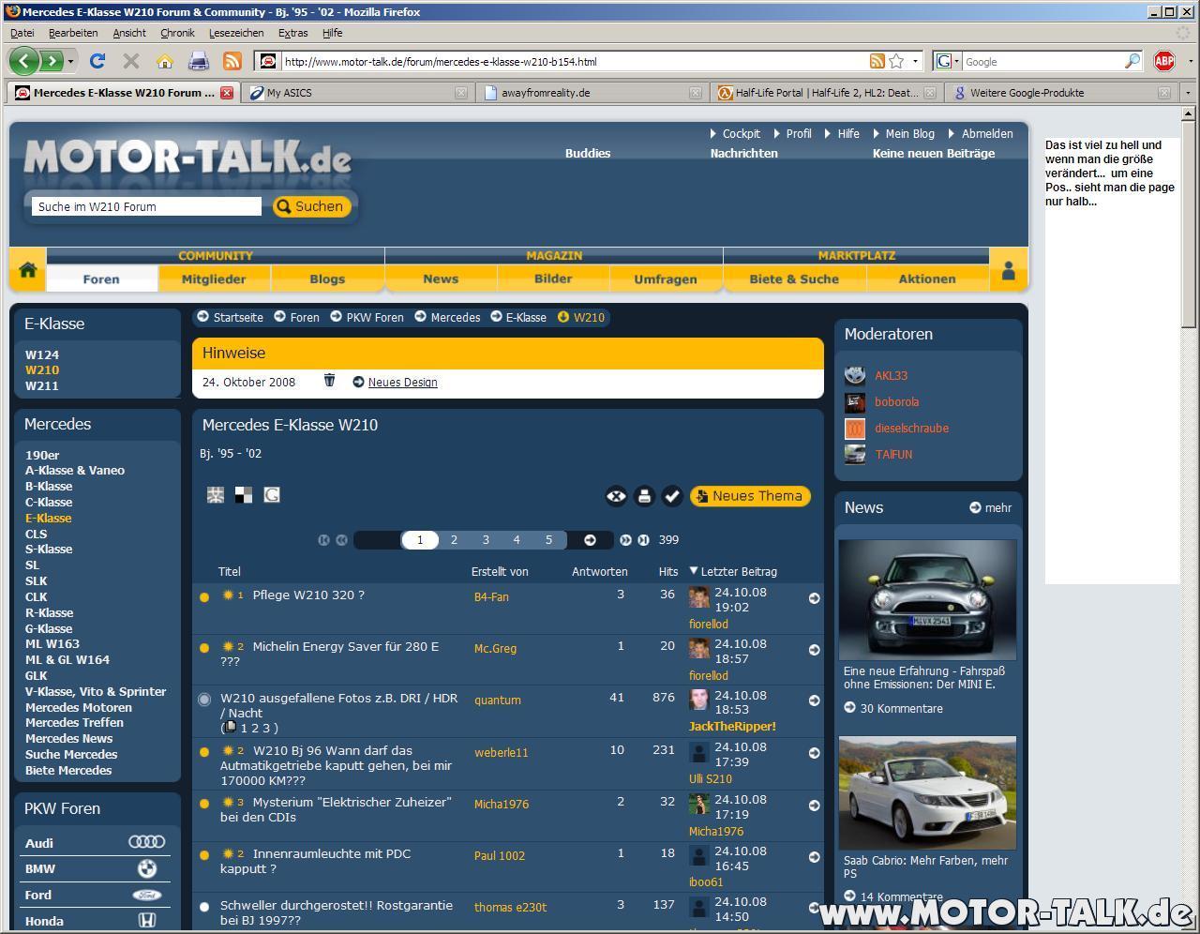Viewport: 1200px width, 934px height.
Task: Open the list all tabs dropdown
Action: tap(1188, 93)
